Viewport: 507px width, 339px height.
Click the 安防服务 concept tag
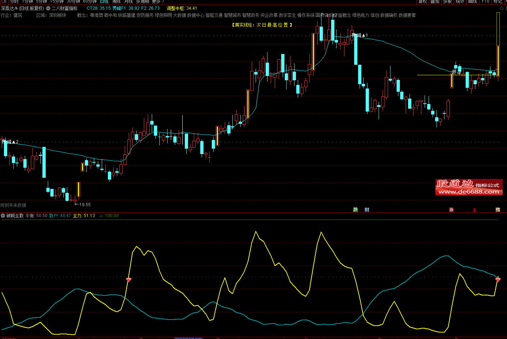click(x=145, y=15)
